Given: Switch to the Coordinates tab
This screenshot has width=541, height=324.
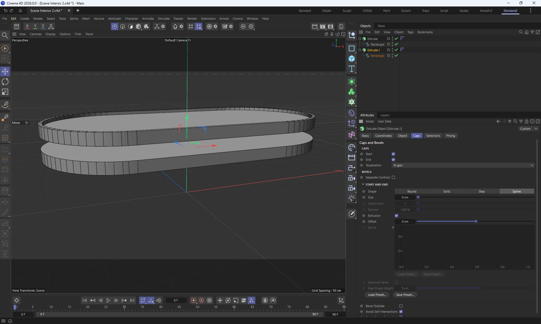Looking at the screenshot, I should (383, 136).
